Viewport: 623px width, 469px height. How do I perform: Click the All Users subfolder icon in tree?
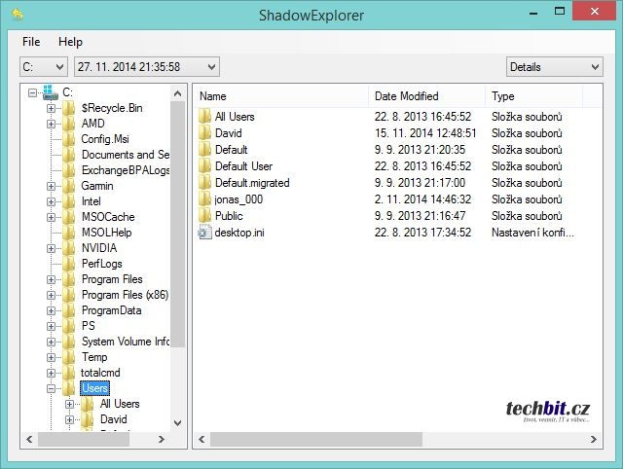point(87,404)
